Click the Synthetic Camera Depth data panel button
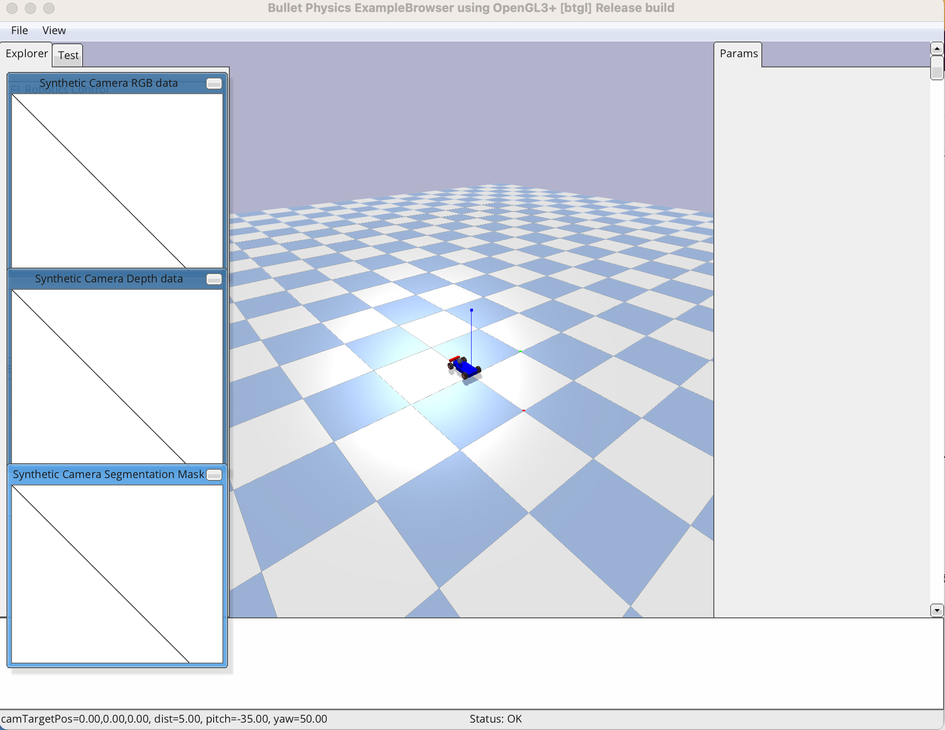The height and width of the screenshot is (730, 945). click(214, 279)
